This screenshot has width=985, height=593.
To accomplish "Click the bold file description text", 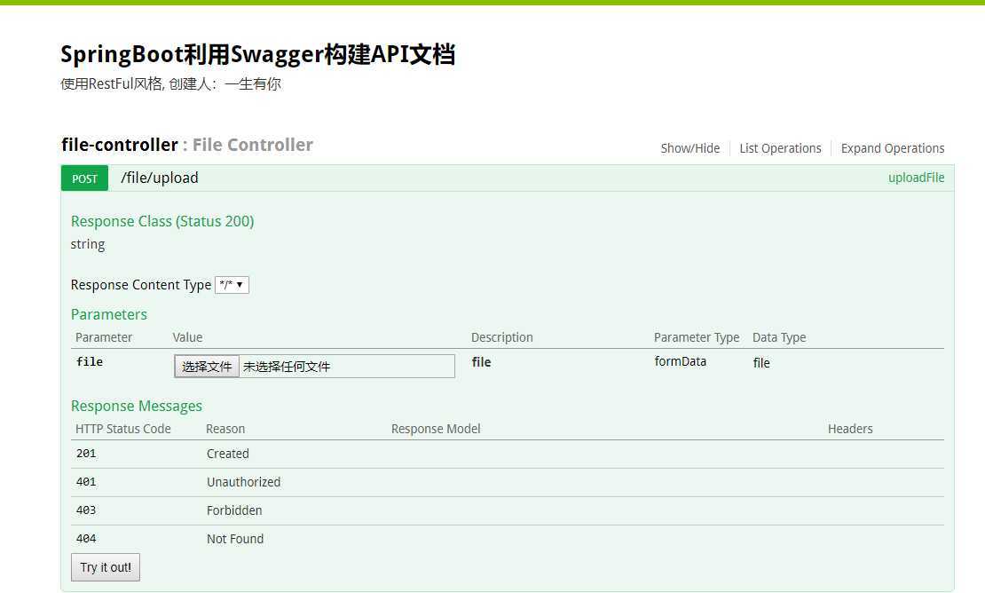I will [481, 362].
